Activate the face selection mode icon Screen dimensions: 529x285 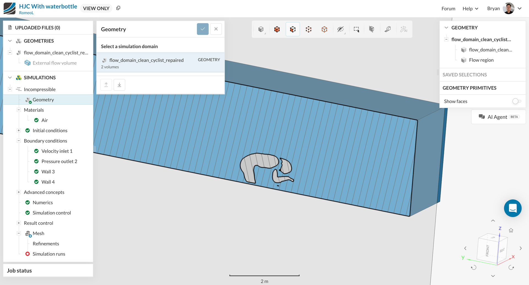[x=293, y=29]
